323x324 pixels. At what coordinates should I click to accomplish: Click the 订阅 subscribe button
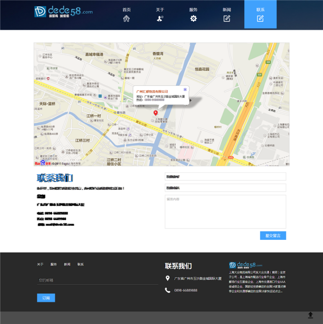point(46,298)
